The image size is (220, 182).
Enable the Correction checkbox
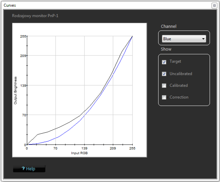click(x=164, y=97)
